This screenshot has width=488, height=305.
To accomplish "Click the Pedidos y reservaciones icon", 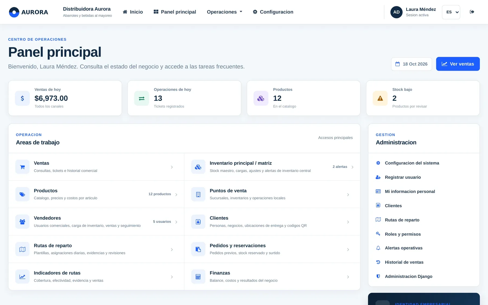I will click(198, 249).
